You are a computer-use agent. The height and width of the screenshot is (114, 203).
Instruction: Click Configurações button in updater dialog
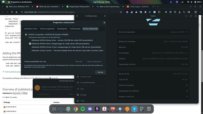[x=44, y=94]
